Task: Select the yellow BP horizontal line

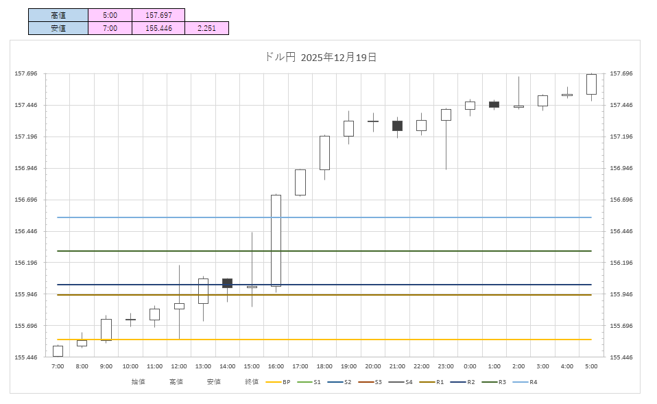Action: click(x=343, y=340)
